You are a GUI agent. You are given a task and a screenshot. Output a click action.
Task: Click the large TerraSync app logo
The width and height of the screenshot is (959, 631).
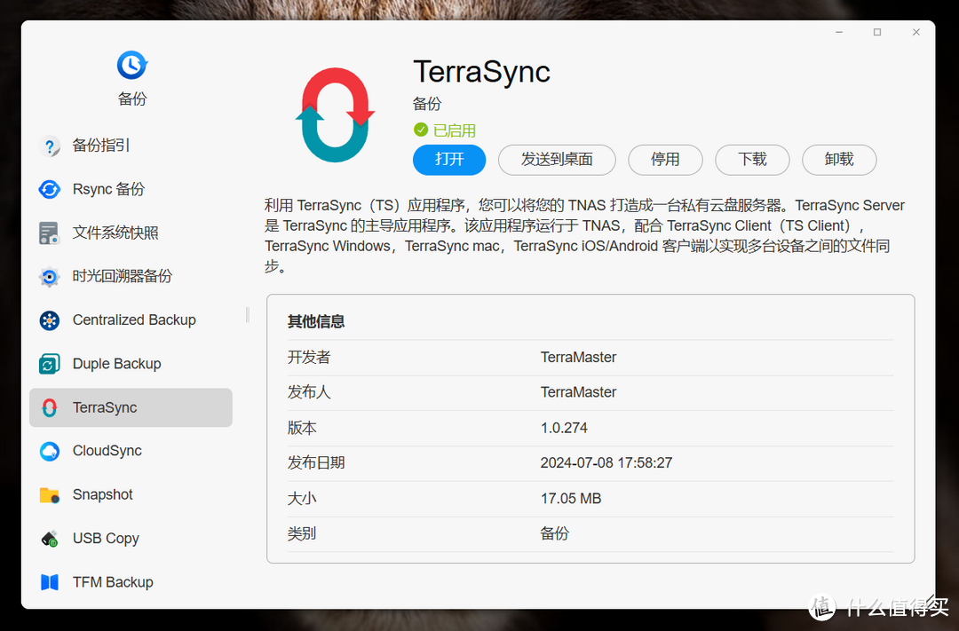(335, 114)
